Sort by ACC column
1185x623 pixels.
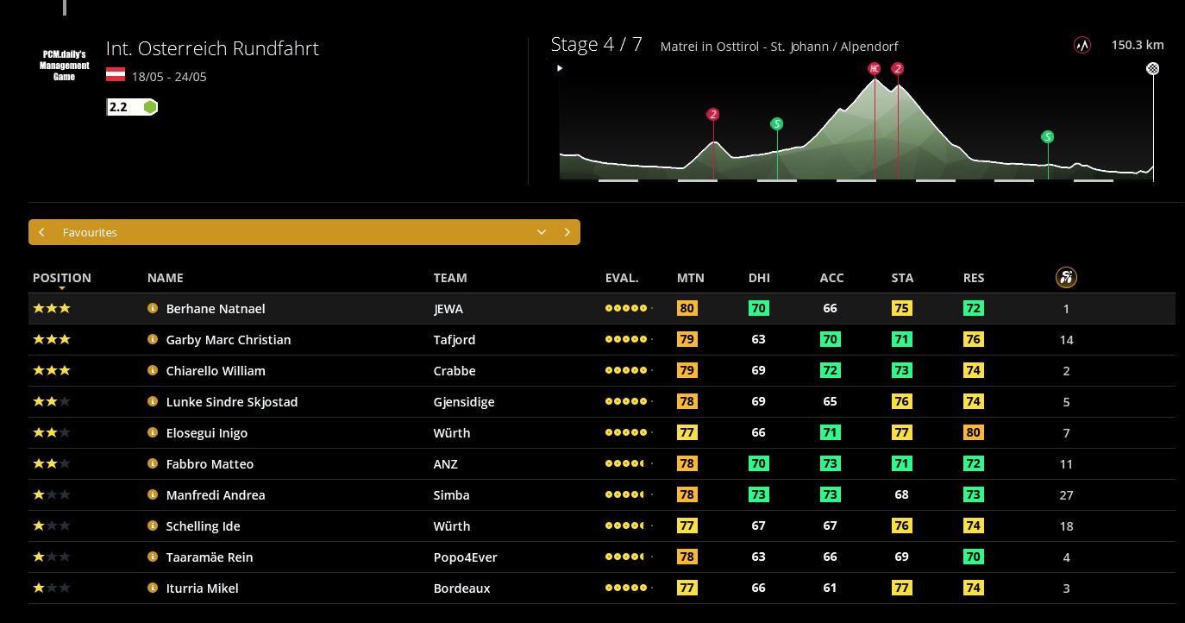pyautogui.click(x=831, y=278)
